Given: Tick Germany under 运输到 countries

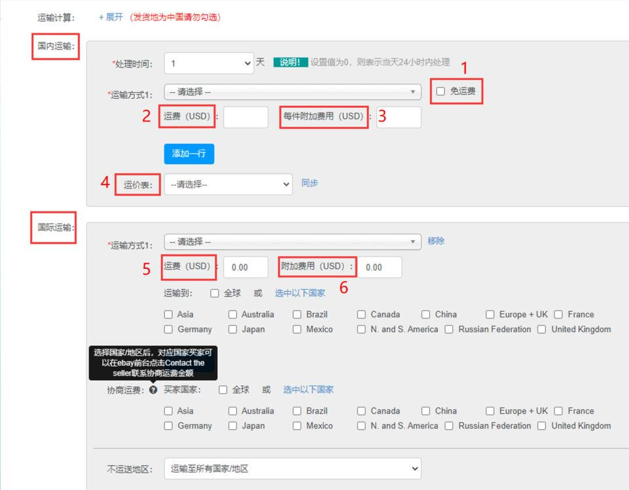Looking at the screenshot, I should (168, 329).
